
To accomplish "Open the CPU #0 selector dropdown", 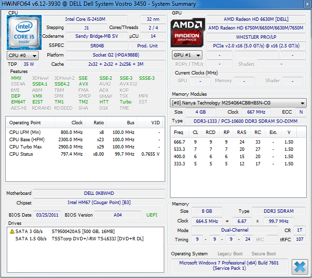I will tap(23, 56).
